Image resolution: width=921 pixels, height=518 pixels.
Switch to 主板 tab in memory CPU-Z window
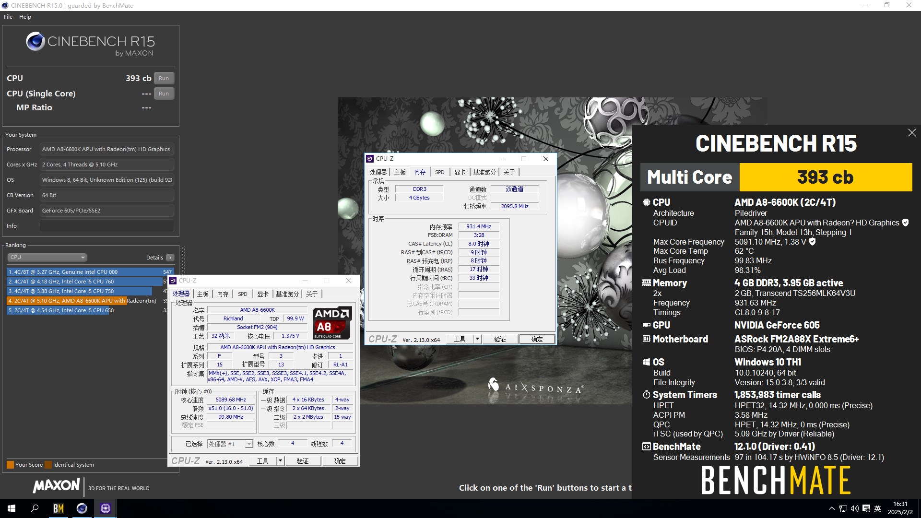400,172
